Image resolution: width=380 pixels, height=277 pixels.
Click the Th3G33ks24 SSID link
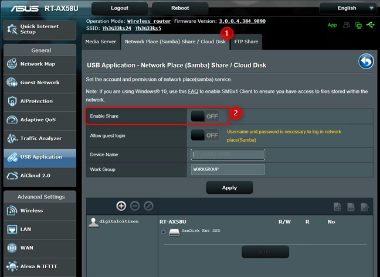click(117, 28)
